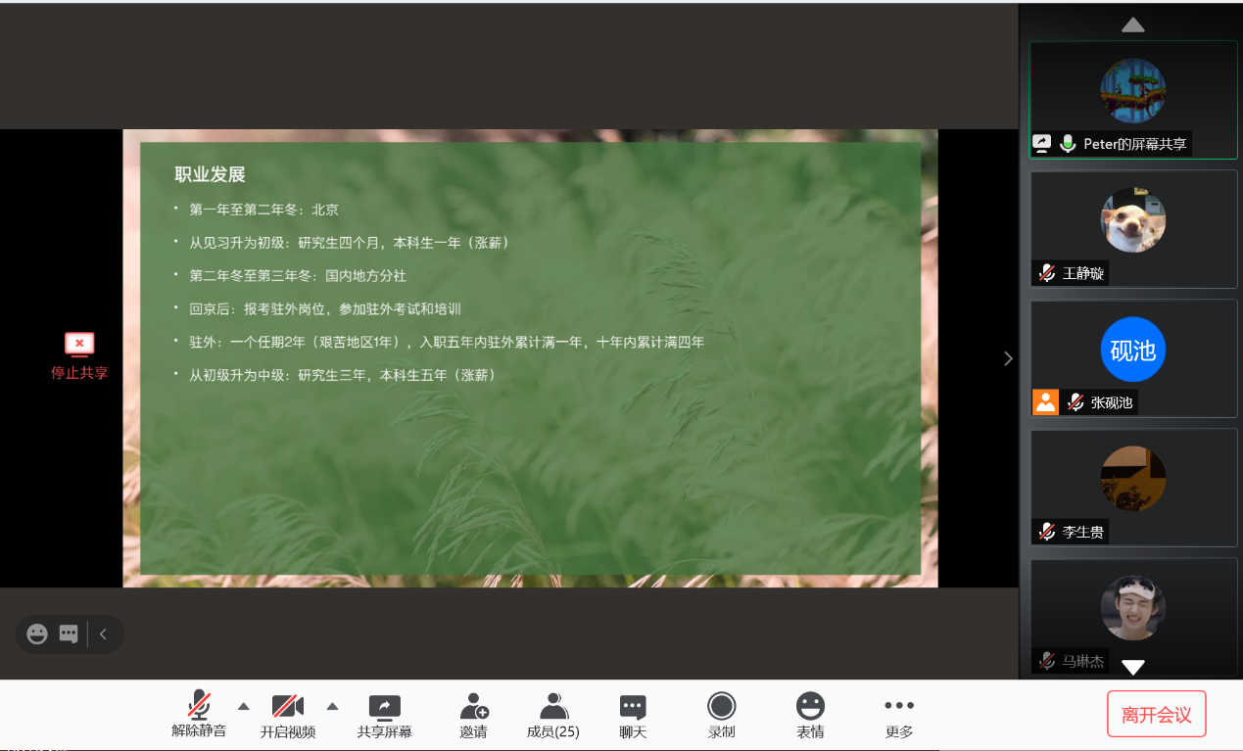The width and height of the screenshot is (1243, 751).
Task: Unmute microphone with 解除静音 button
Action: [x=199, y=714]
